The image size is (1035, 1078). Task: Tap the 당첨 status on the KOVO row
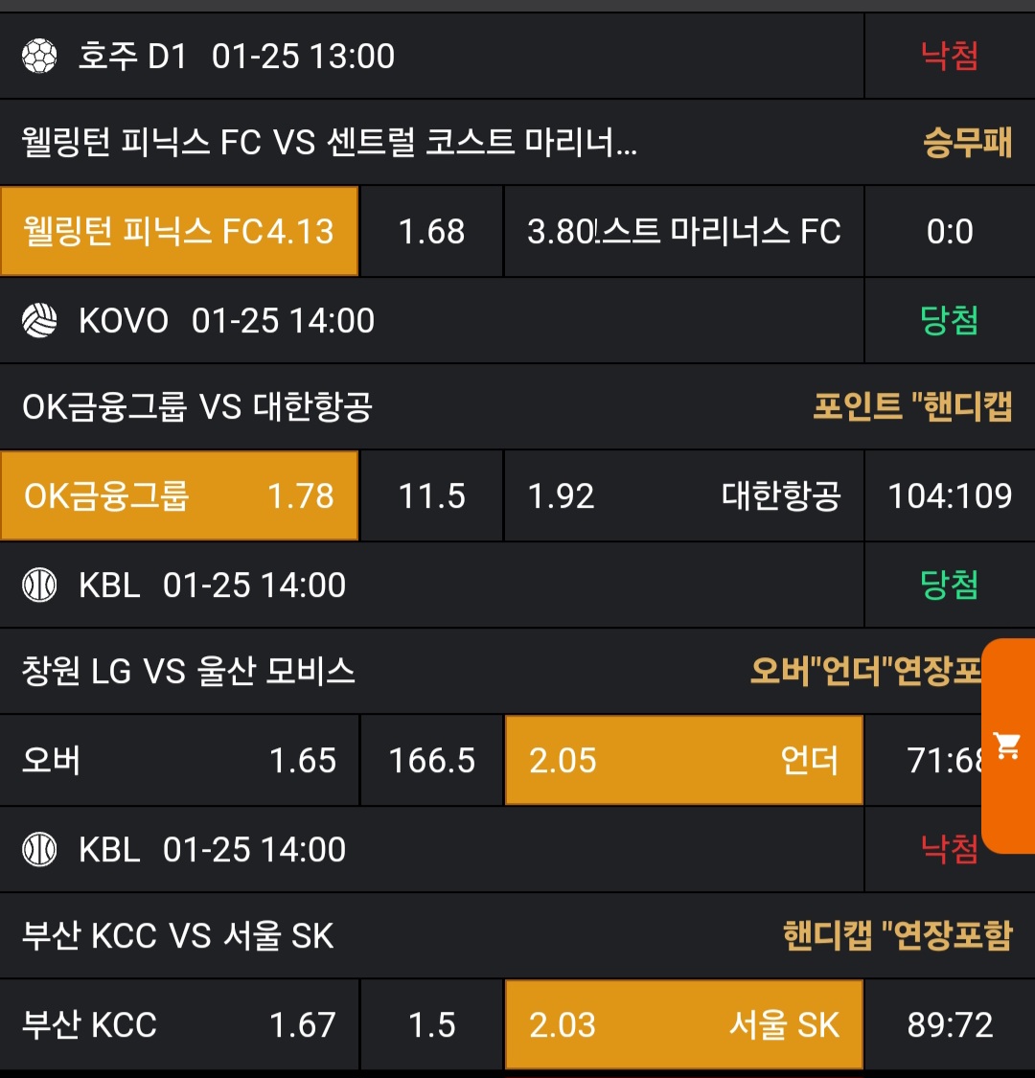point(949,321)
